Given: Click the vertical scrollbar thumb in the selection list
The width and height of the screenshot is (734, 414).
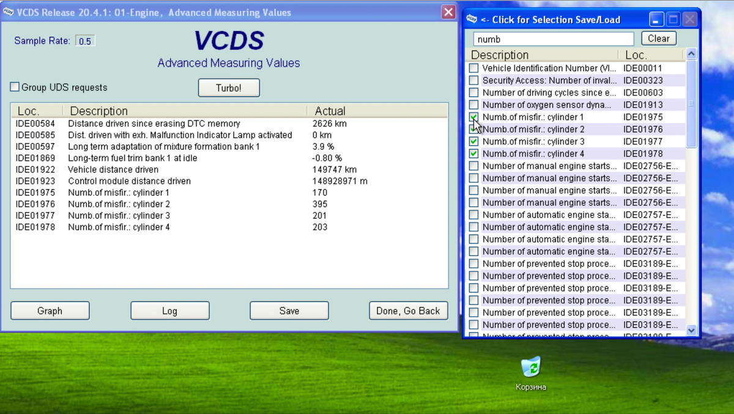Looking at the screenshot, I should [x=691, y=104].
